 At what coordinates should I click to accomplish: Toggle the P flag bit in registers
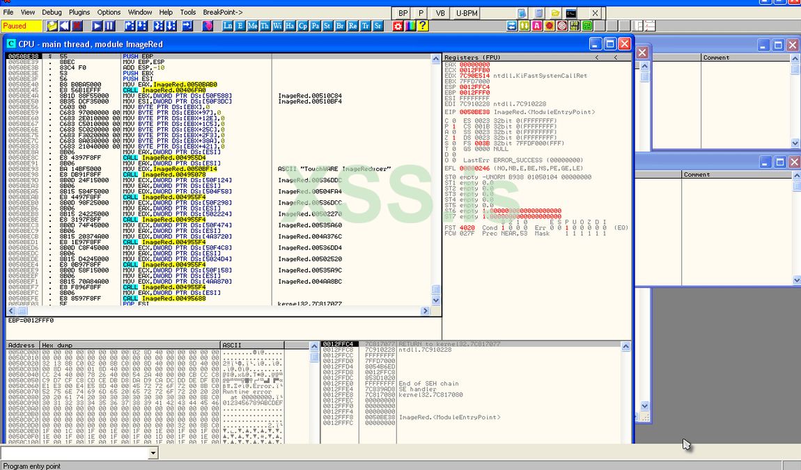tap(454, 127)
